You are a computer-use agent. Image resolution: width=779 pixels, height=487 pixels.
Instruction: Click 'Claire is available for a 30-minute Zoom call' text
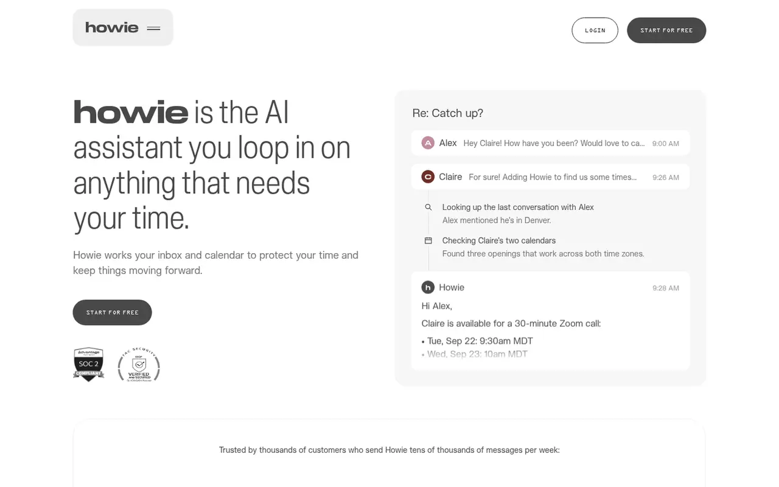point(511,323)
